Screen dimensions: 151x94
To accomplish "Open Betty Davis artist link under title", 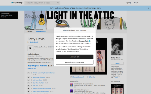I will (x=34, y=42).
